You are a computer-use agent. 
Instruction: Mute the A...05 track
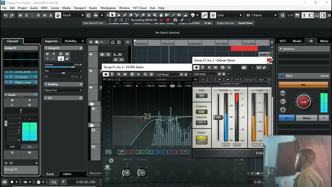[102, 55]
